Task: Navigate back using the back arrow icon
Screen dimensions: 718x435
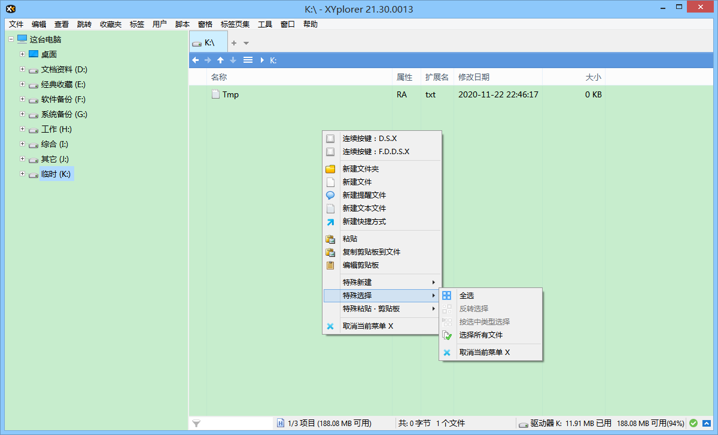Action: pyautogui.click(x=195, y=60)
